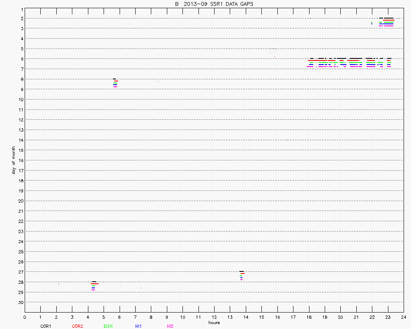Click the hour 0 tick label on x-axis
Image resolution: width=411 pixels, height=329 pixels.
point(25,317)
